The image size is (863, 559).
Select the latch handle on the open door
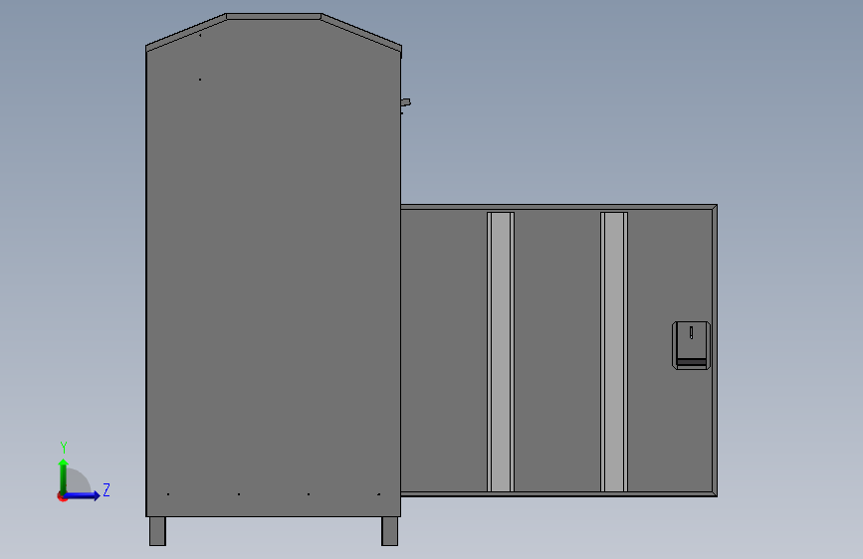tap(691, 345)
